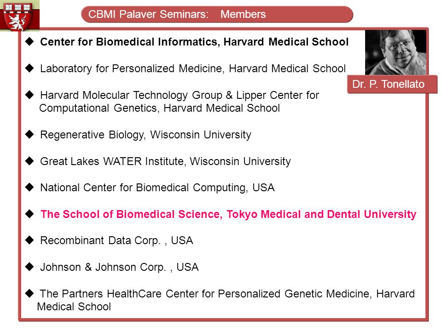Click the Dr. P. Tonellato portrait photo

click(x=396, y=52)
